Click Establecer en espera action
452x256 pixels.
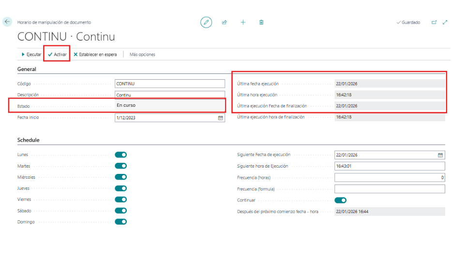click(95, 55)
